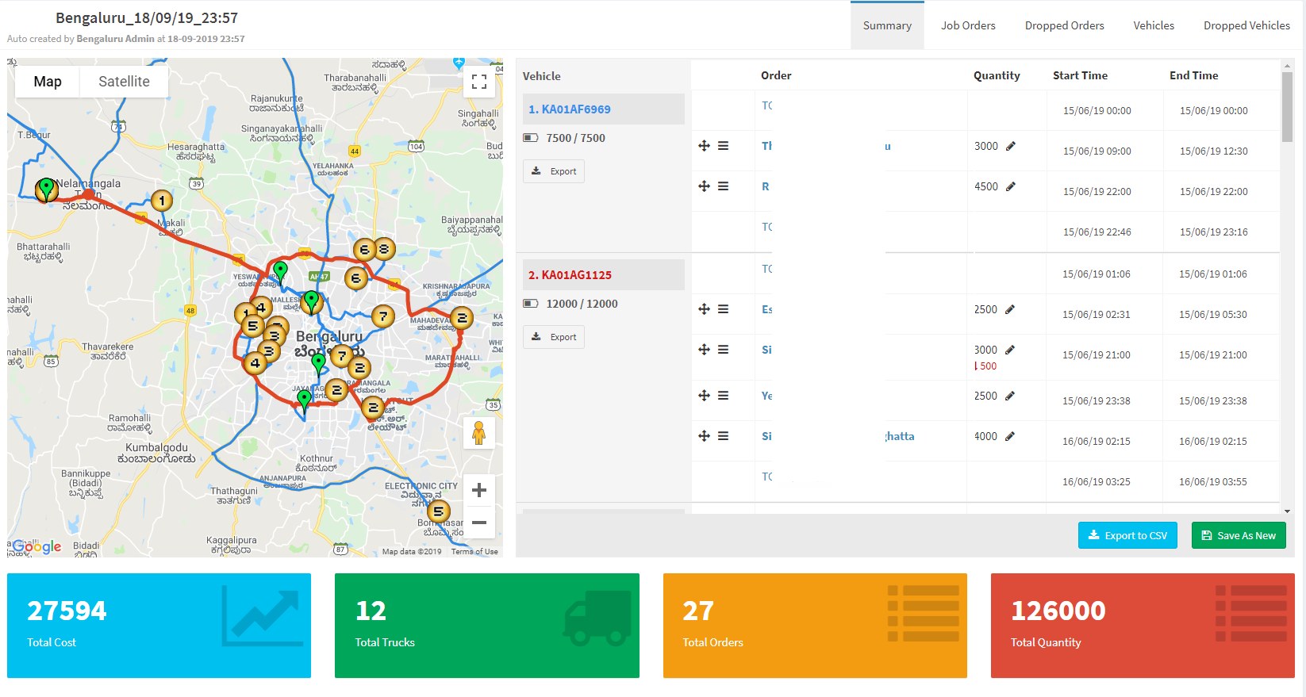Click the Order column header
Image resolution: width=1306 pixels, height=697 pixels.
[776, 75]
